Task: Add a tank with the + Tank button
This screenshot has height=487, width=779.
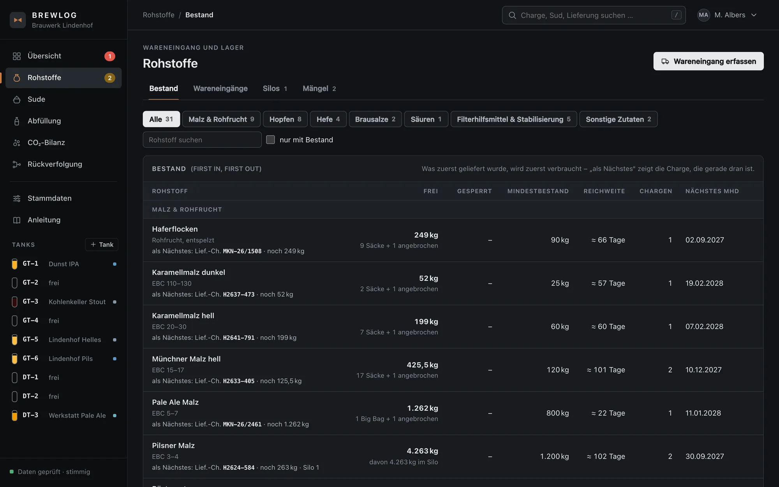Action: point(102,244)
